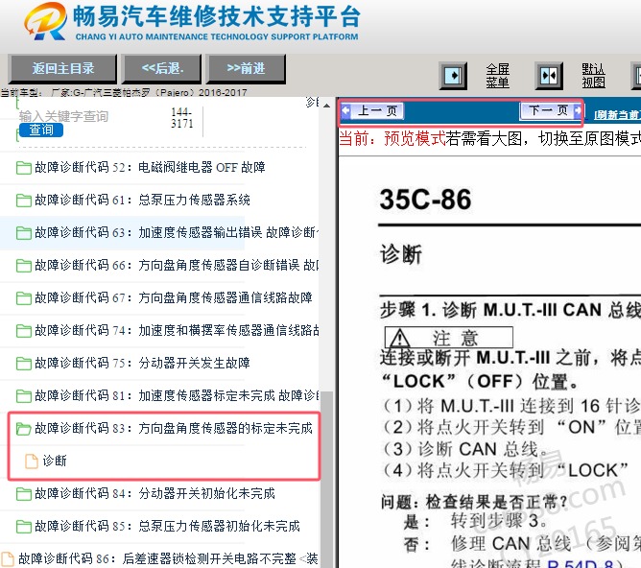Expand folder 故障诊断代码 75 分动器开关发生故障

click(x=133, y=364)
